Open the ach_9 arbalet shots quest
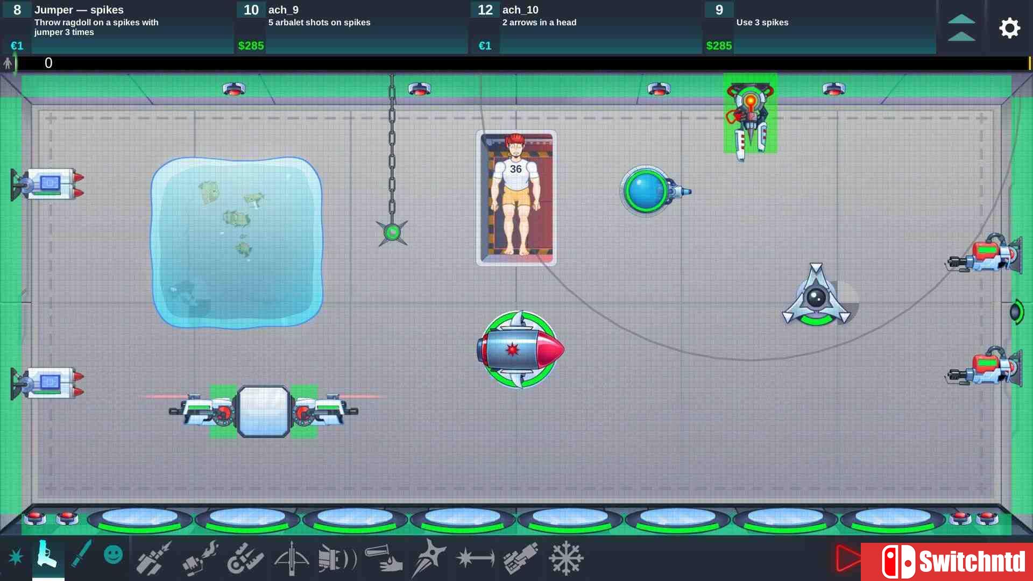 coord(352,27)
